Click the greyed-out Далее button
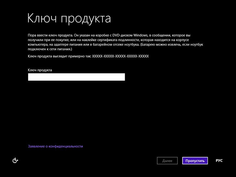 pos(167,160)
